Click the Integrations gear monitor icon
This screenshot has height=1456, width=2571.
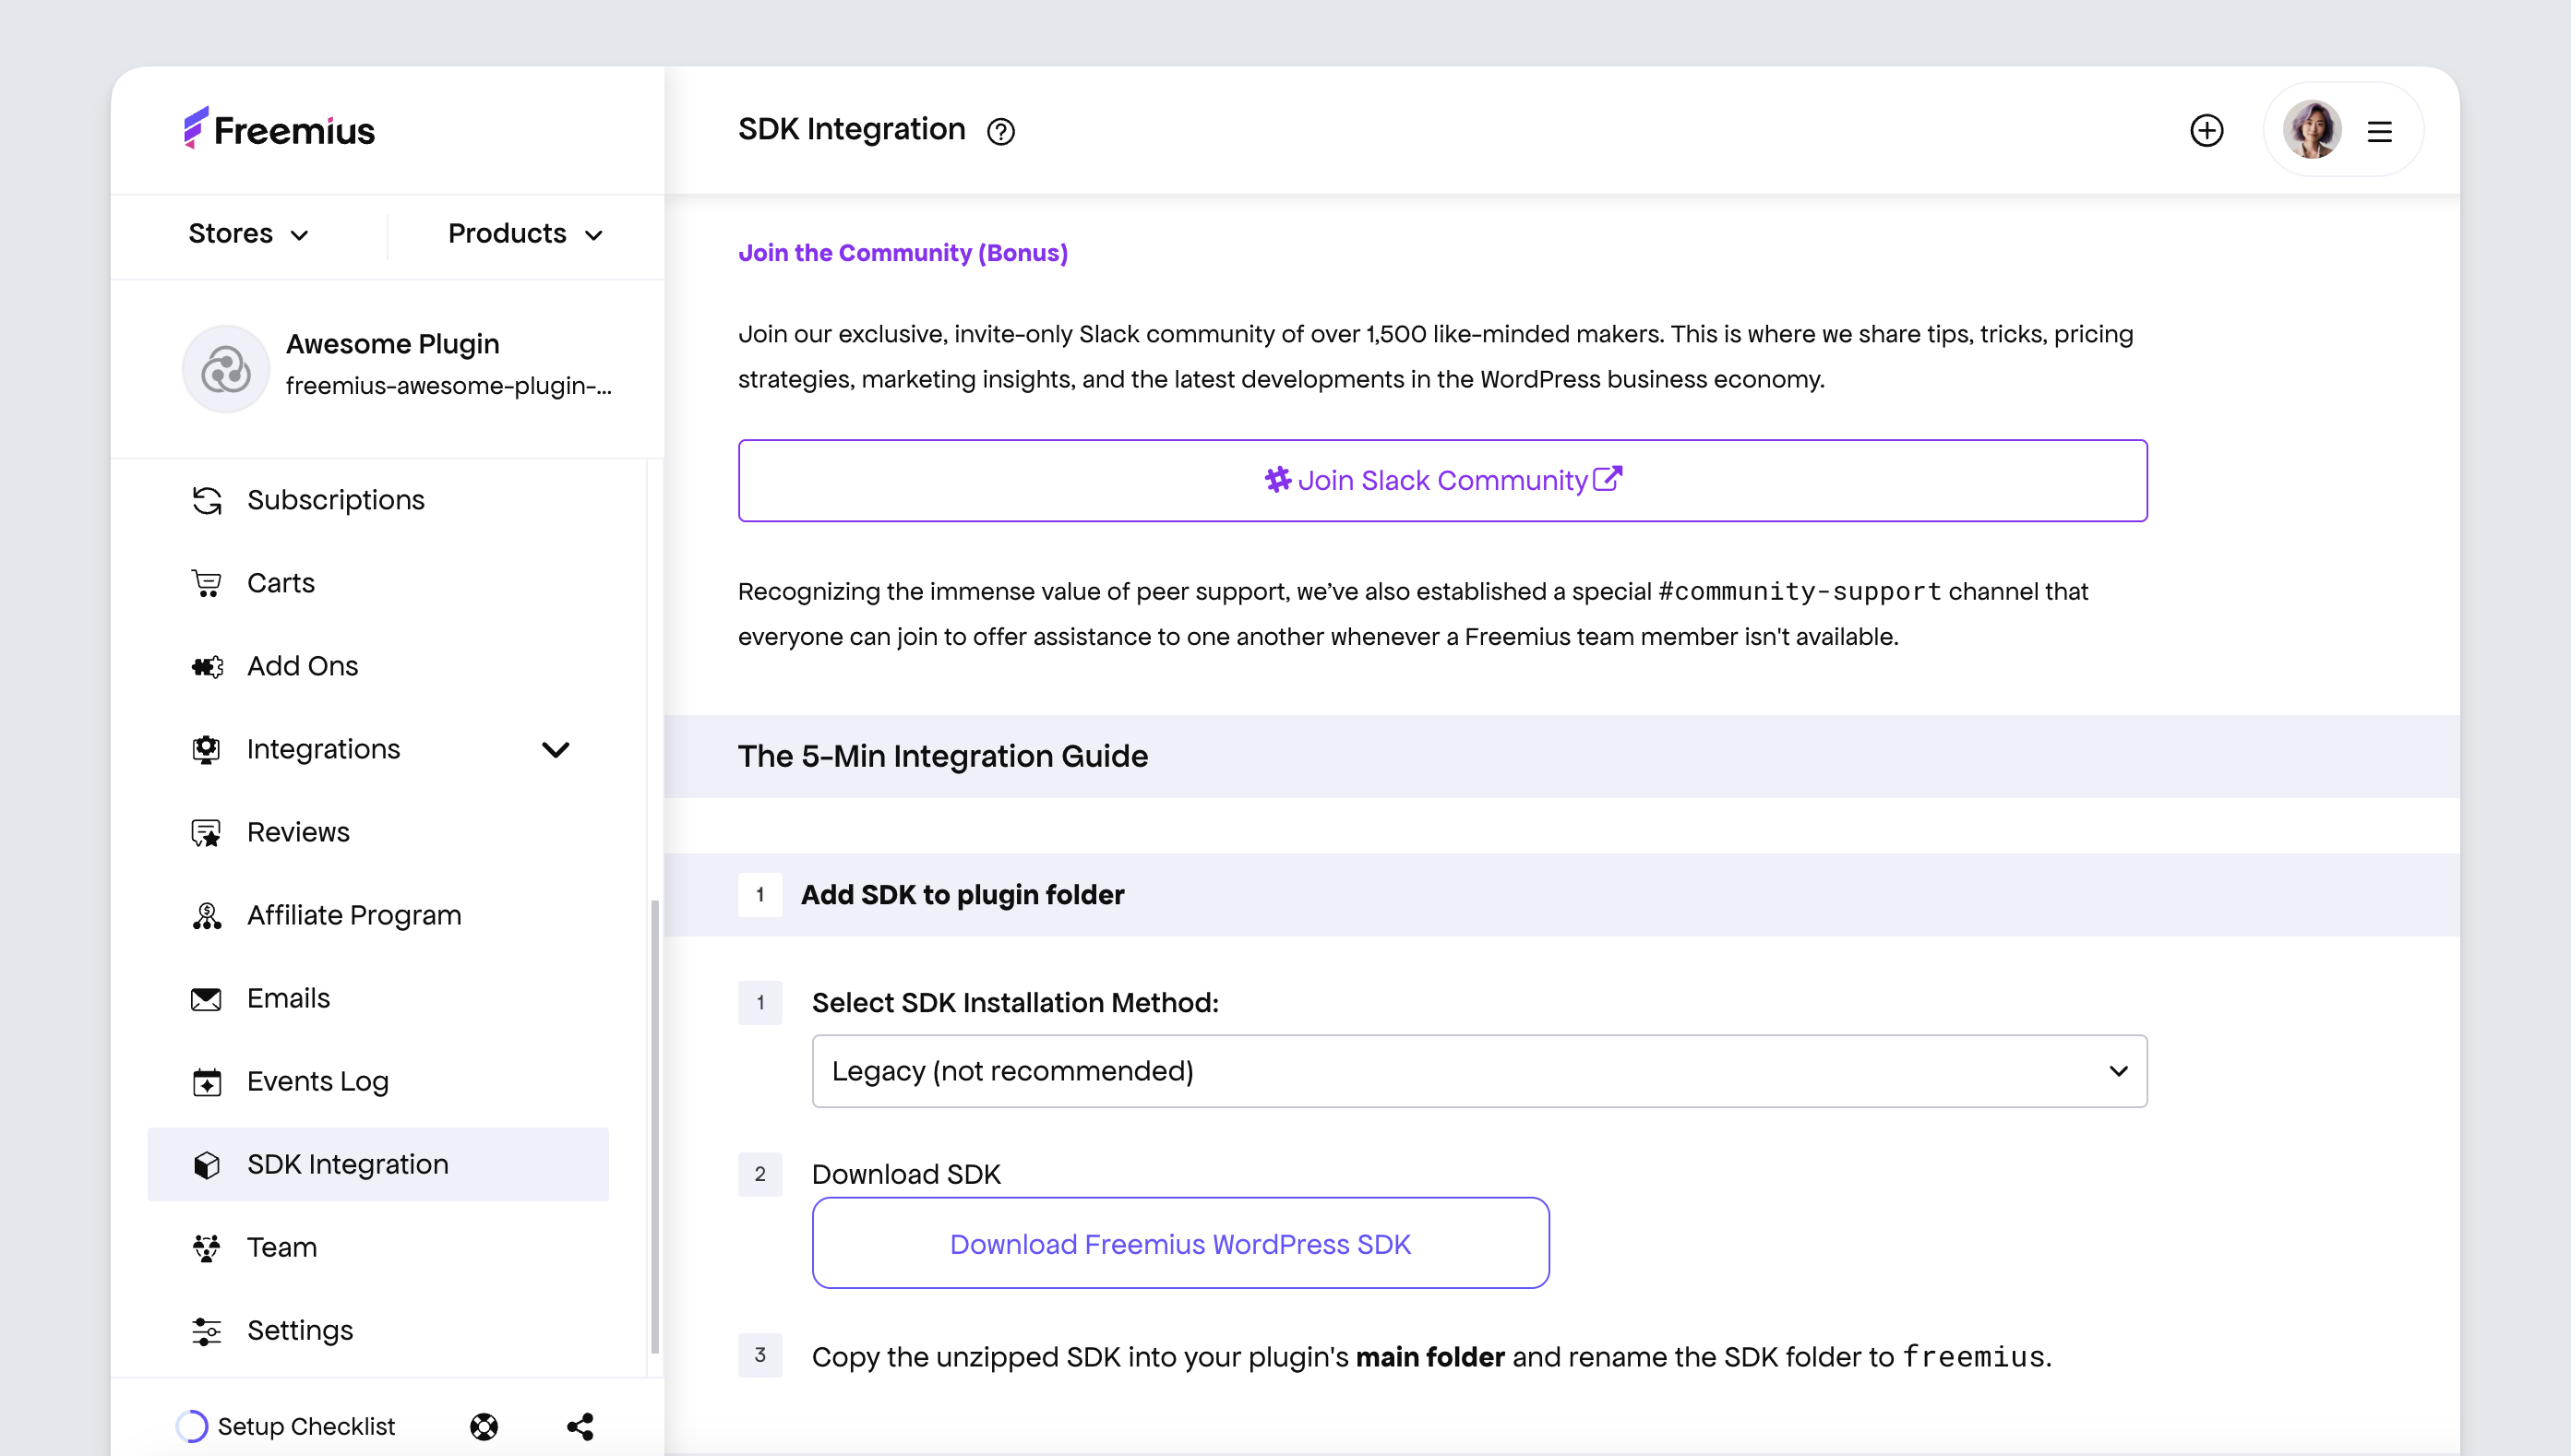coord(206,749)
